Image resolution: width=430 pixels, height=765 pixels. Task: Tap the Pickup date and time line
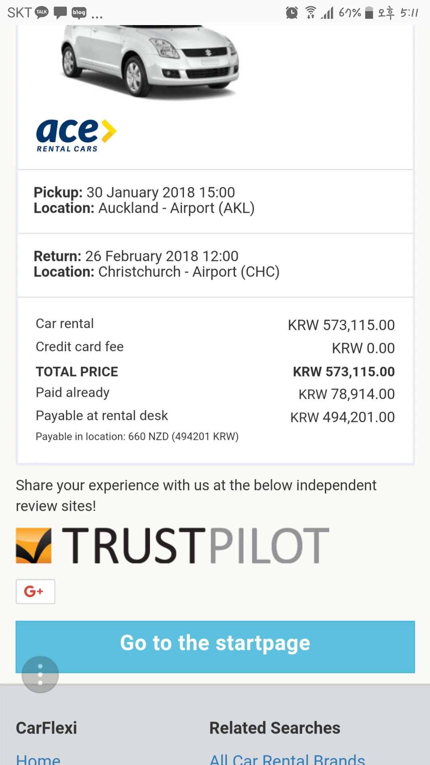click(x=134, y=192)
